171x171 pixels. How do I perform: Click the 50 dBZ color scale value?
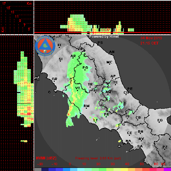142,164
